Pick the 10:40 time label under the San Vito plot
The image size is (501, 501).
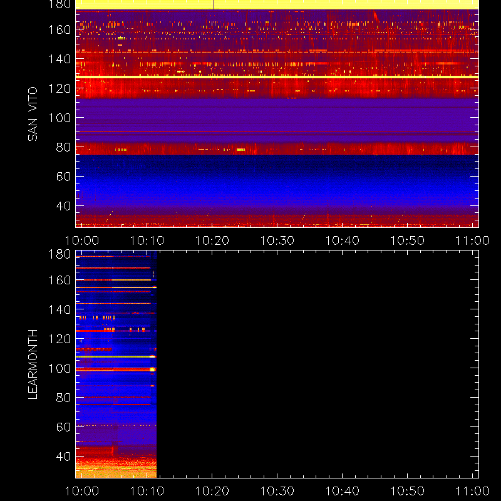[x=342, y=240]
